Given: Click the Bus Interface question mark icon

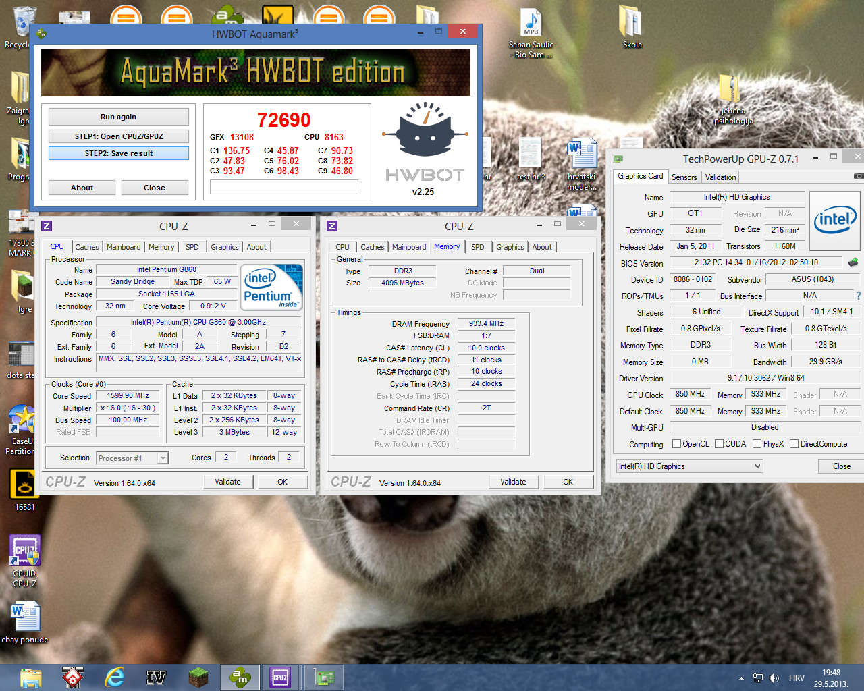Looking at the screenshot, I should click(859, 296).
